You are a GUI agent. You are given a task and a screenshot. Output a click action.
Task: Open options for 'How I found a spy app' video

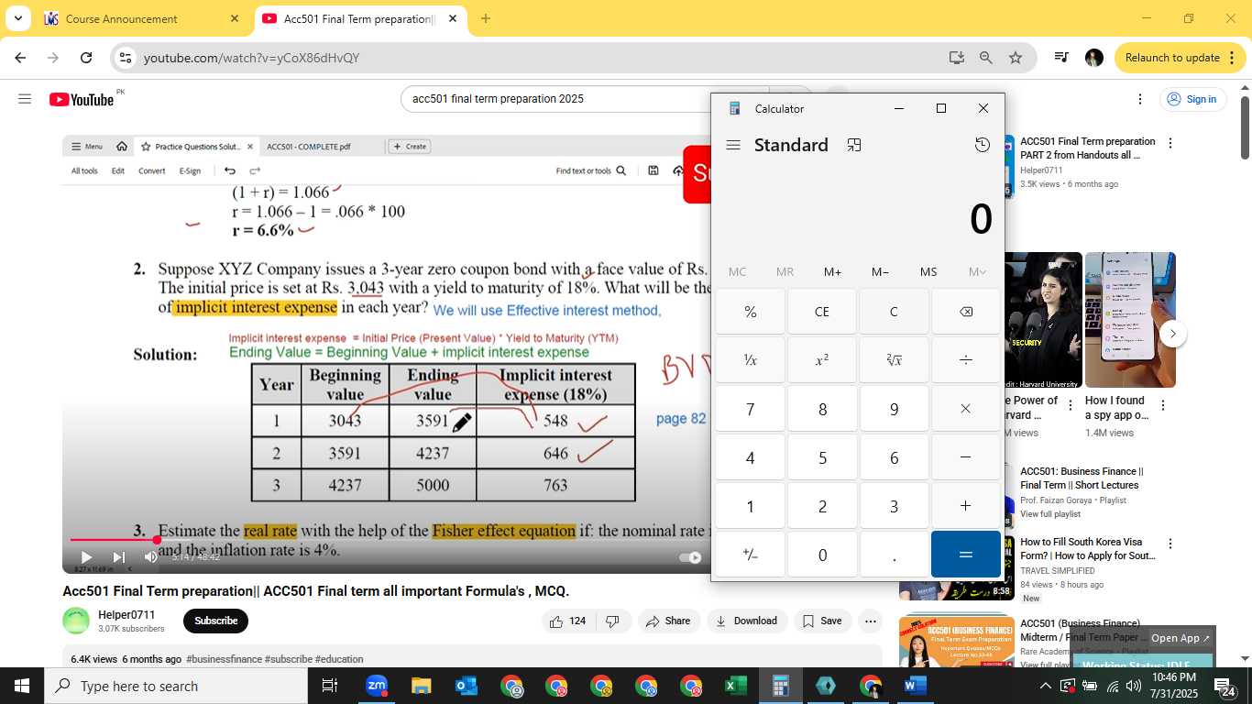click(1163, 405)
